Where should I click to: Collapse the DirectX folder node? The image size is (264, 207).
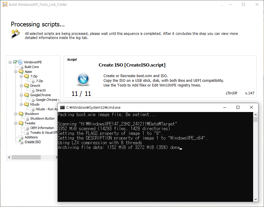[x=21, y=86]
